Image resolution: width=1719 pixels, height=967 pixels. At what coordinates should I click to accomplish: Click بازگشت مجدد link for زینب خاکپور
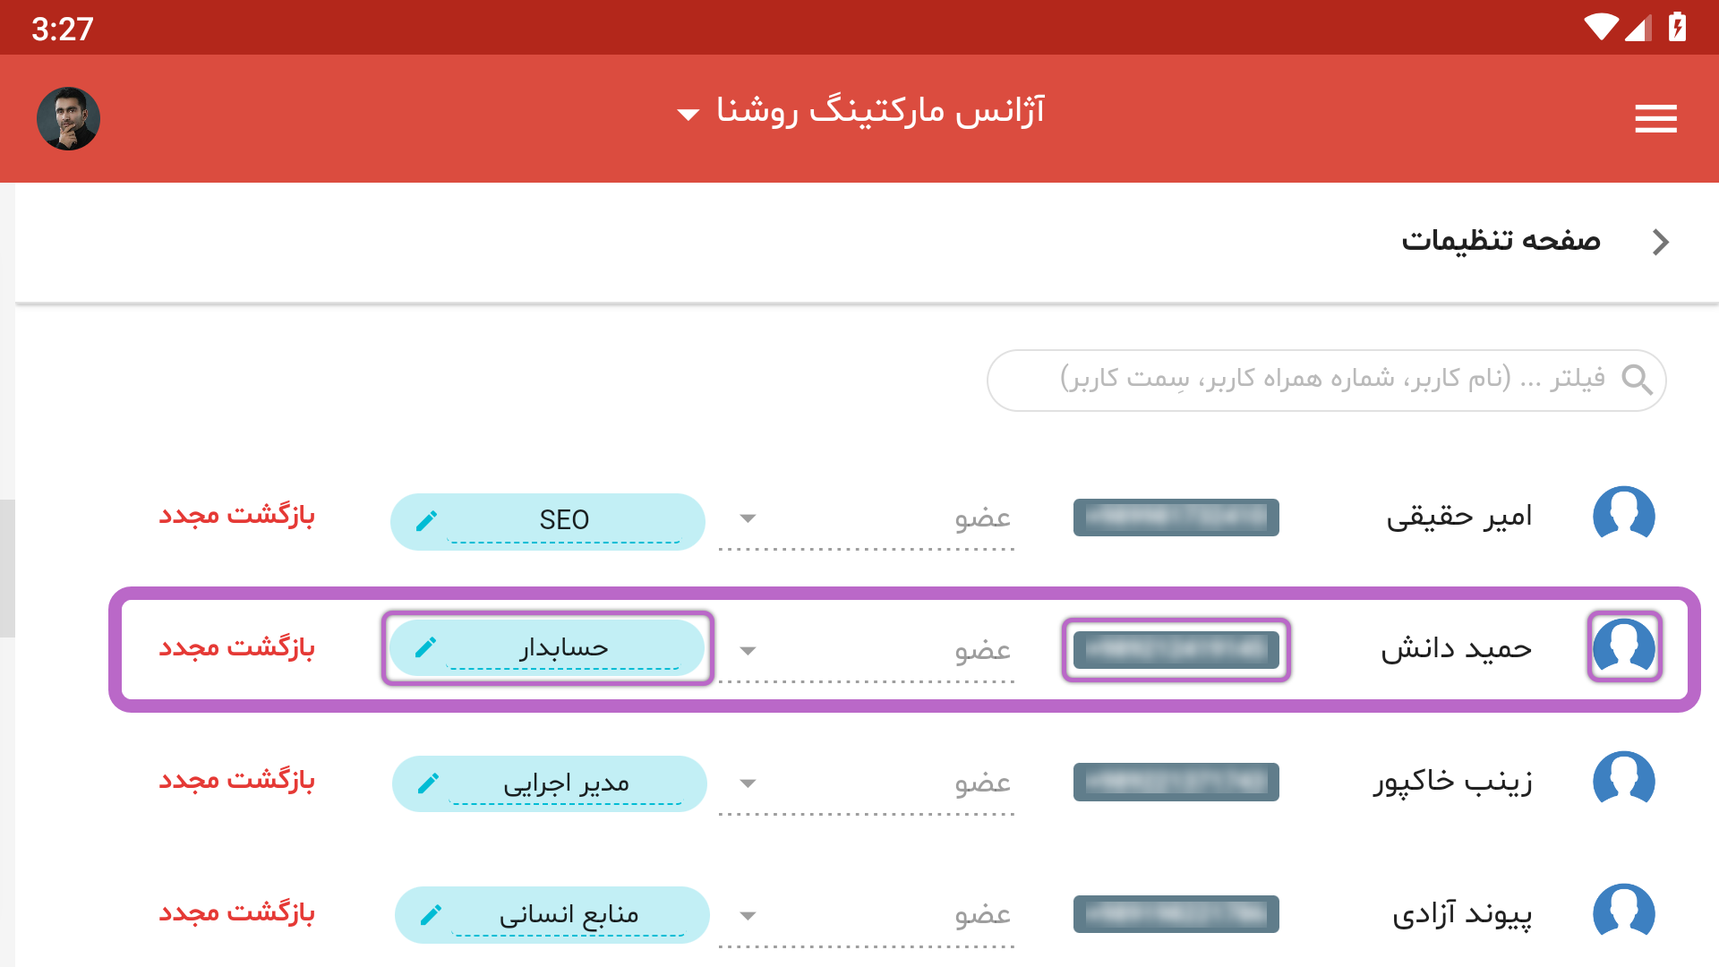[237, 780]
